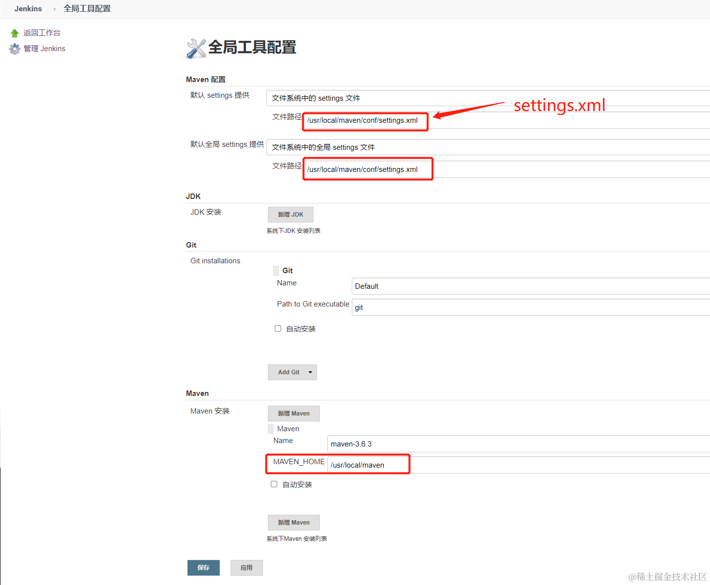Click the Git installation drag handle
Screen dimensions: 710x585
pos(276,271)
